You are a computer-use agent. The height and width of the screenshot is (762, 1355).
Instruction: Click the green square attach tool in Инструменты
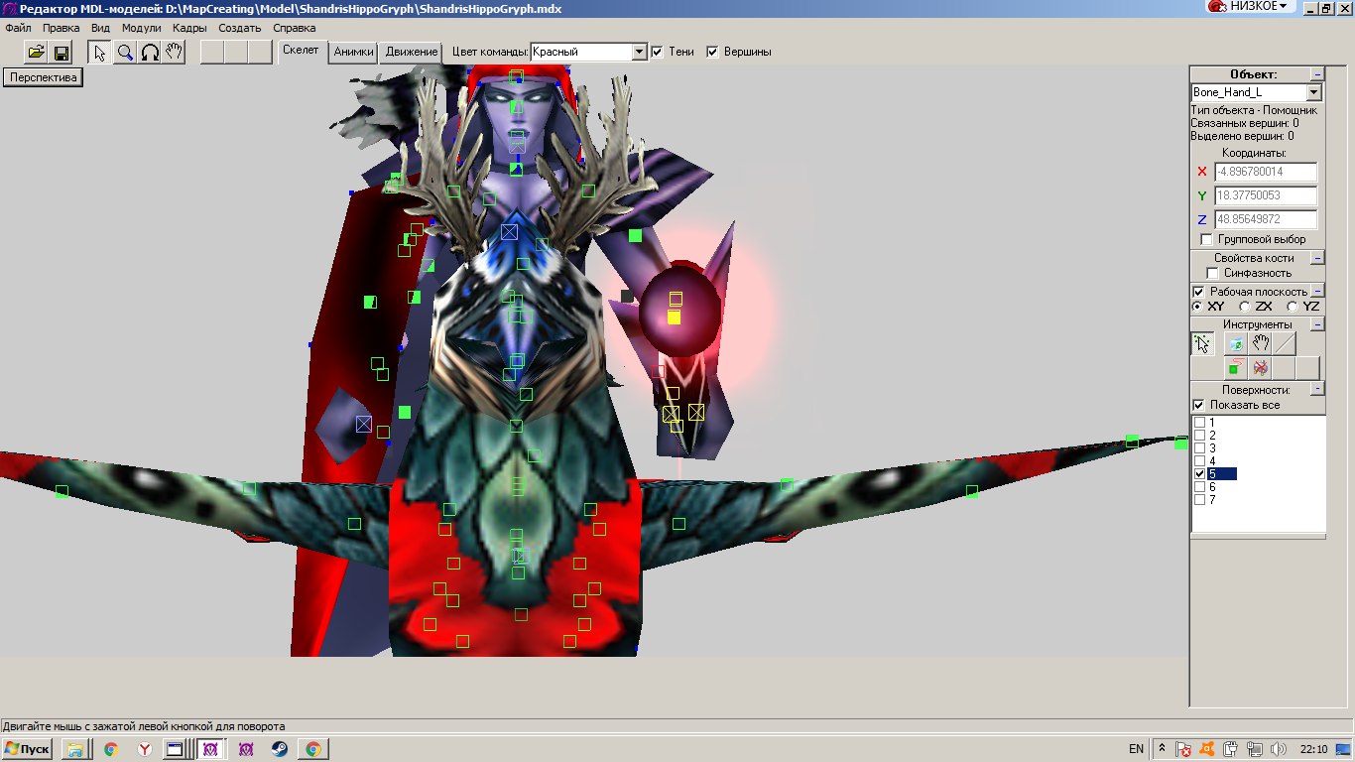(1235, 368)
